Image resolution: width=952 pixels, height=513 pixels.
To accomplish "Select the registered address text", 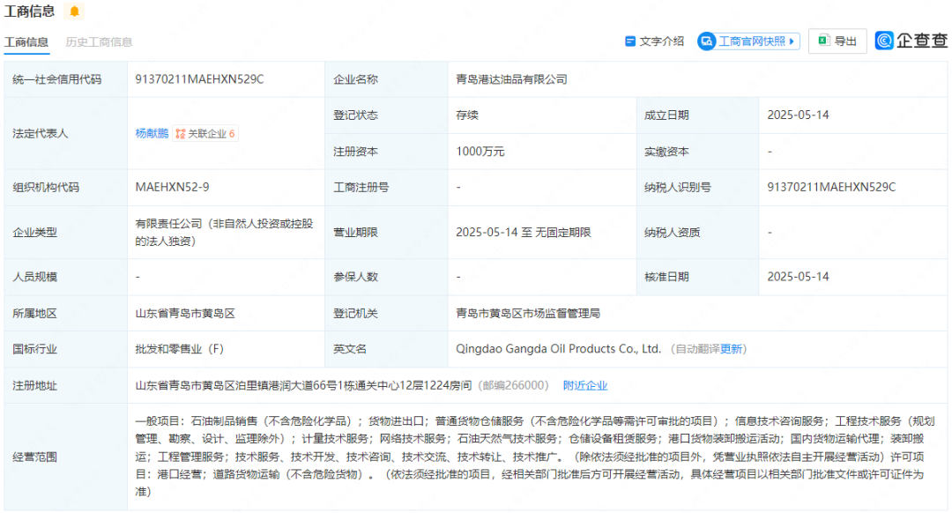I will pos(303,385).
